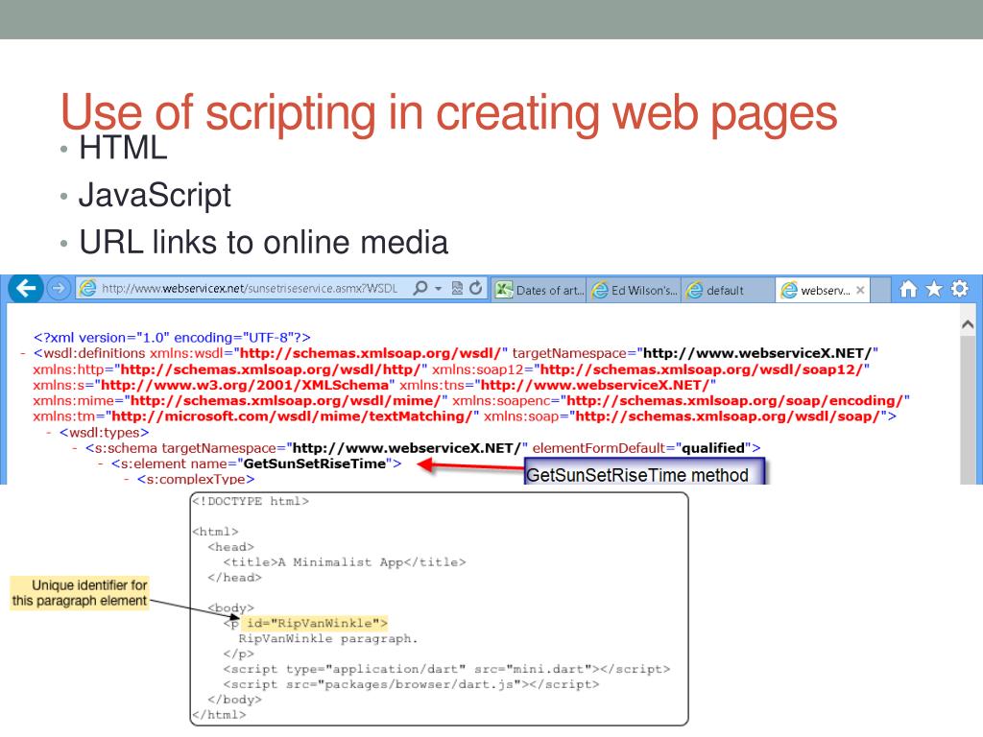Click the browser Forward arrow button
Image resolution: width=983 pixels, height=737 pixels.
click(x=60, y=289)
